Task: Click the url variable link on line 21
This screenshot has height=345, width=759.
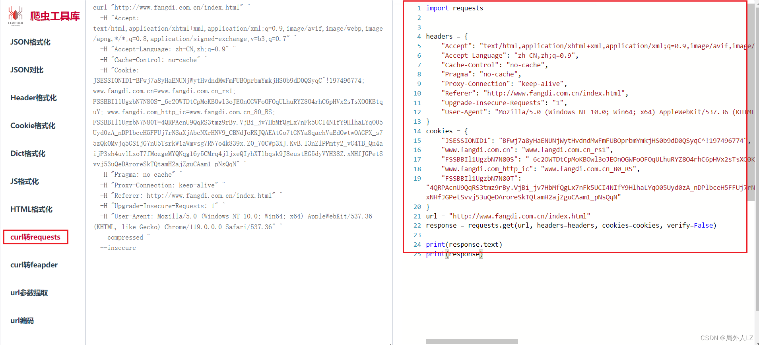Action: point(519,216)
